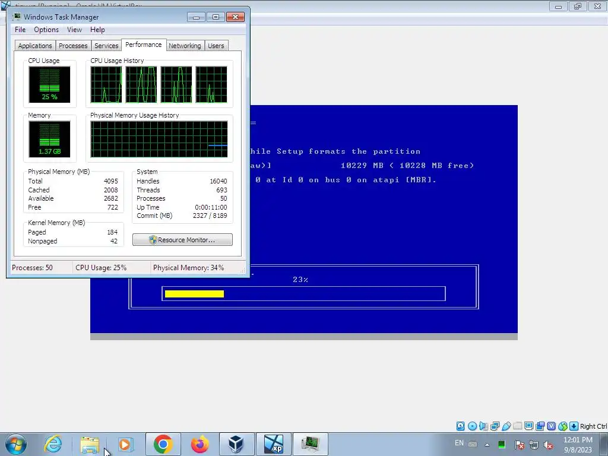The width and height of the screenshot is (608, 456).
Task: Switch to the Networking tab
Action: [x=185, y=46]
